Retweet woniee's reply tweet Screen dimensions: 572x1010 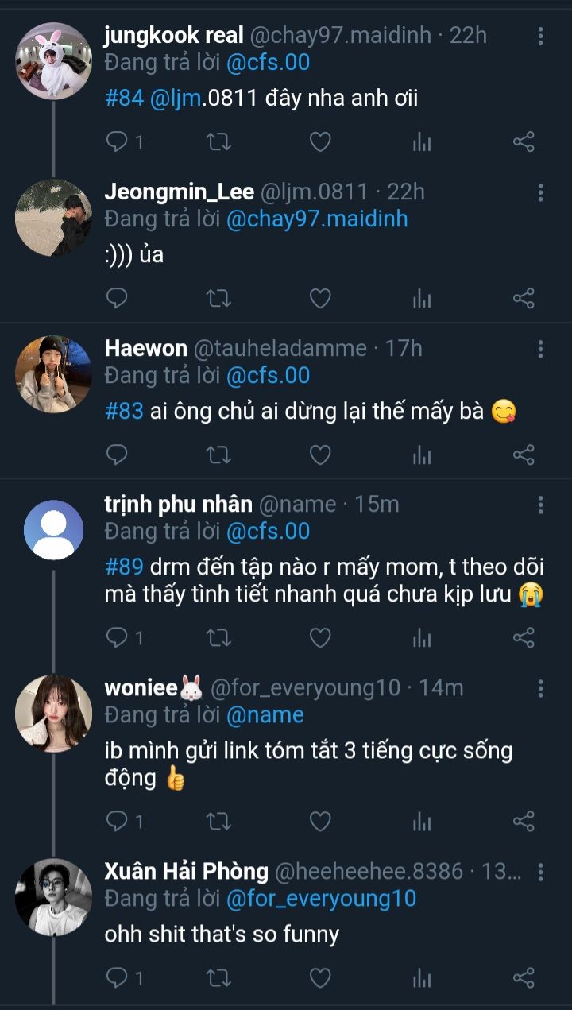click(x=218, y=821)
